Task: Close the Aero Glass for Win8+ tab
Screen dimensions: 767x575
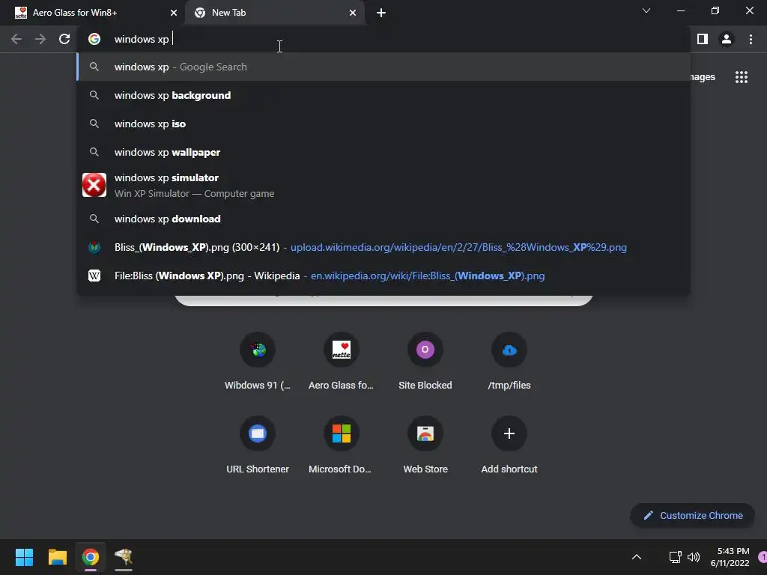Action: pyautogui.click(x=174, y=13)
